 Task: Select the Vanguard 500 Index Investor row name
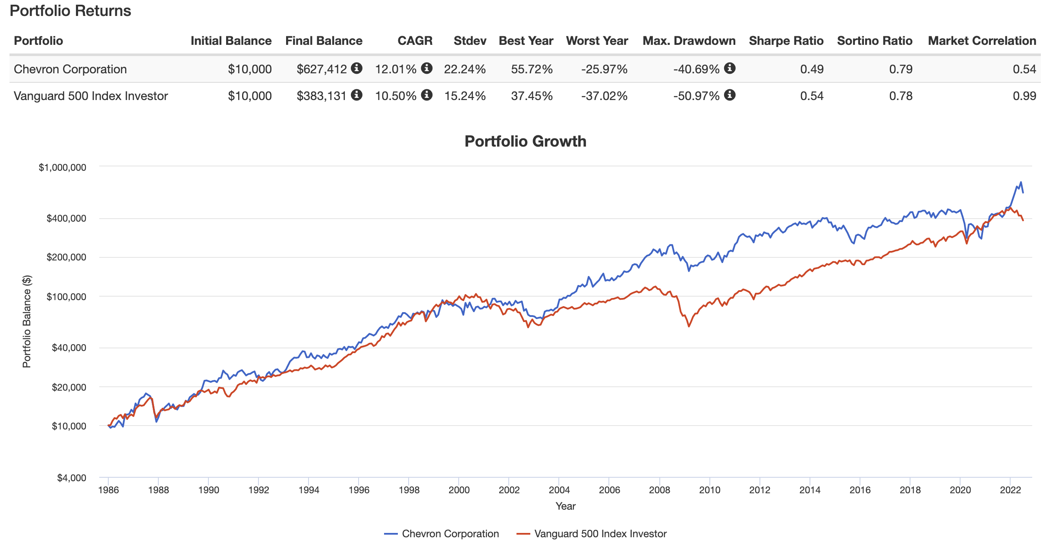(x=91, y=96)
